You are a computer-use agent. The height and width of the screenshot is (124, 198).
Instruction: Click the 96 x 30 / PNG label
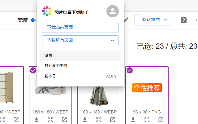147,112
